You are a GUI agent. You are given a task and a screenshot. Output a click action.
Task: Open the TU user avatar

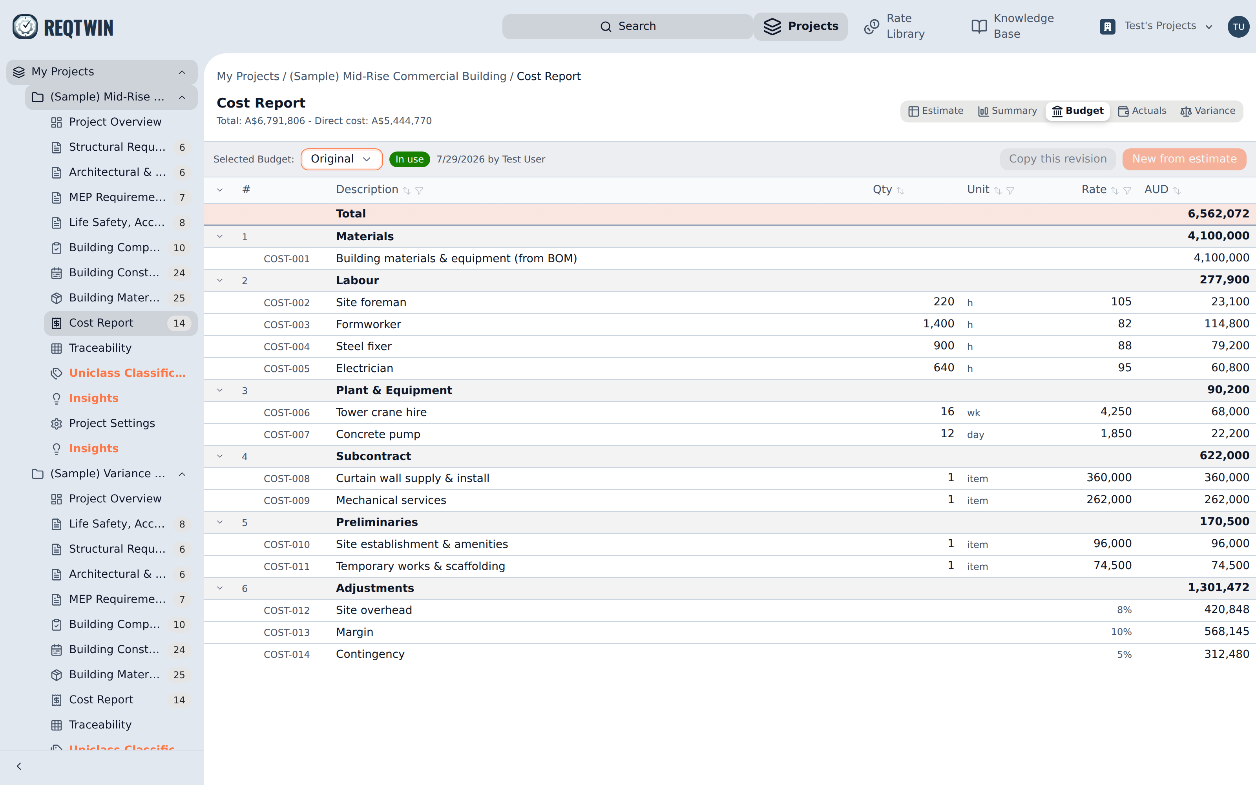1238,26
